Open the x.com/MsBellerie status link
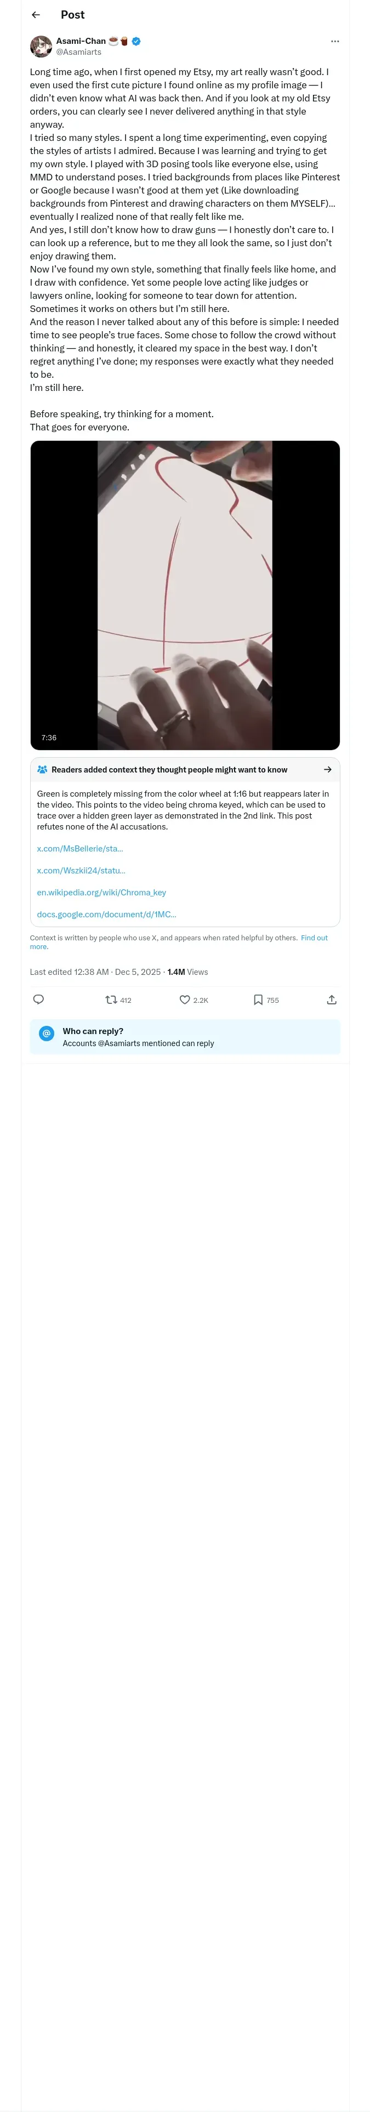The width and height of the screenshot is (370, 2112). point(79,849)
